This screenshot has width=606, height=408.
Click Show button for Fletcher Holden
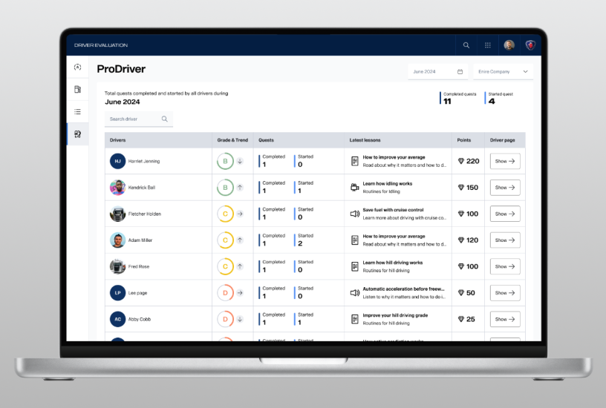pyautogui.click(x=505, y=214)
